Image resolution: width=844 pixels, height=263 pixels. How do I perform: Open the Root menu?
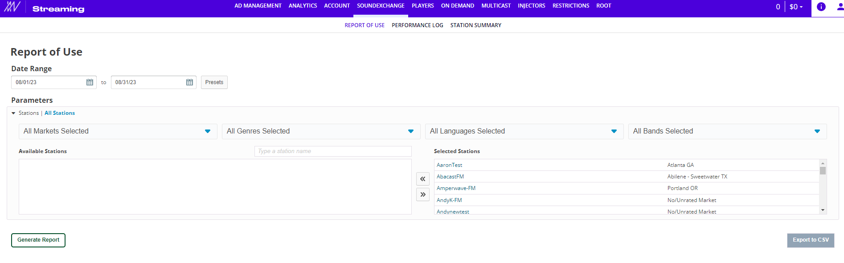click(604, 6)
